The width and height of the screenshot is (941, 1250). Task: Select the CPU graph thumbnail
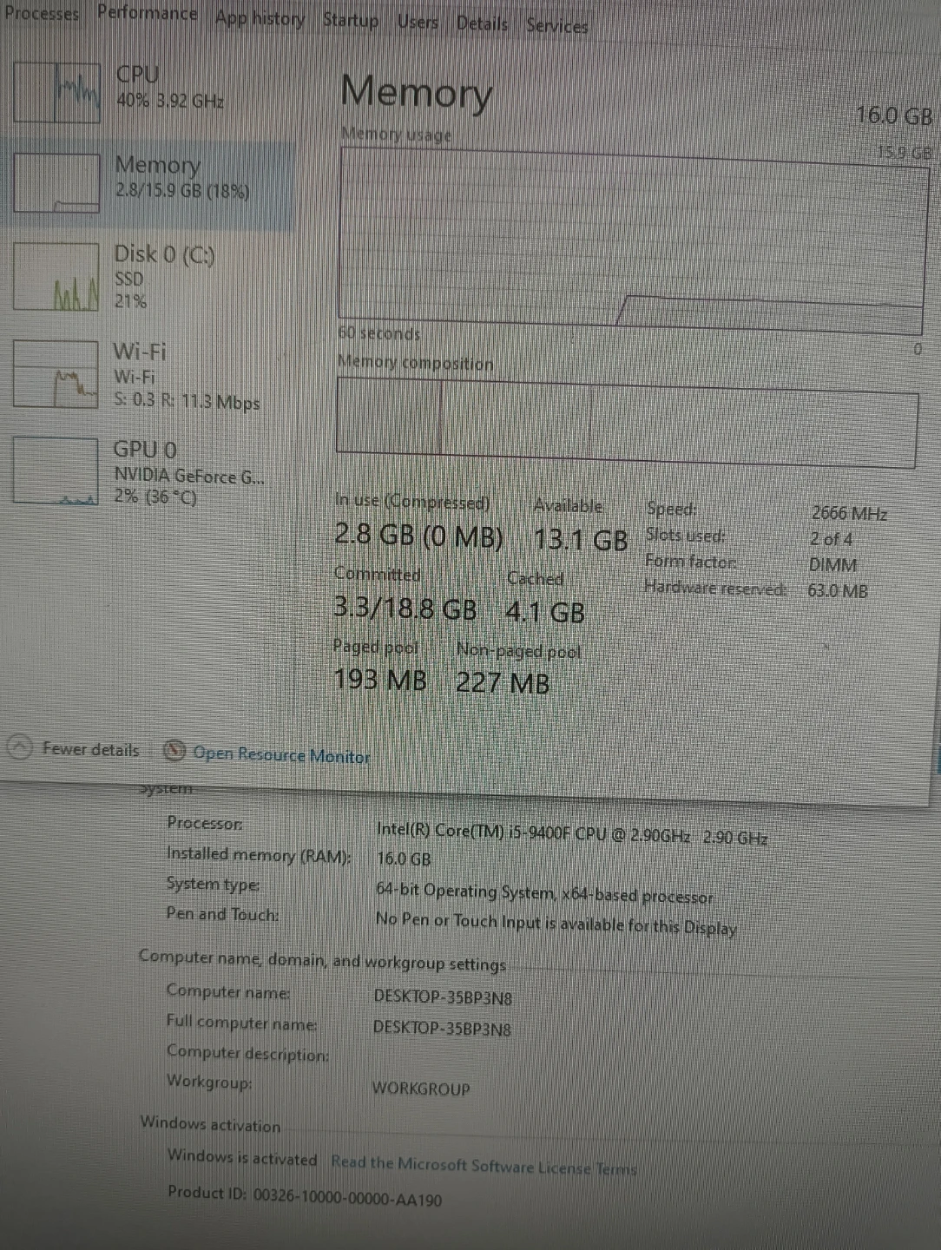point(57,92)
